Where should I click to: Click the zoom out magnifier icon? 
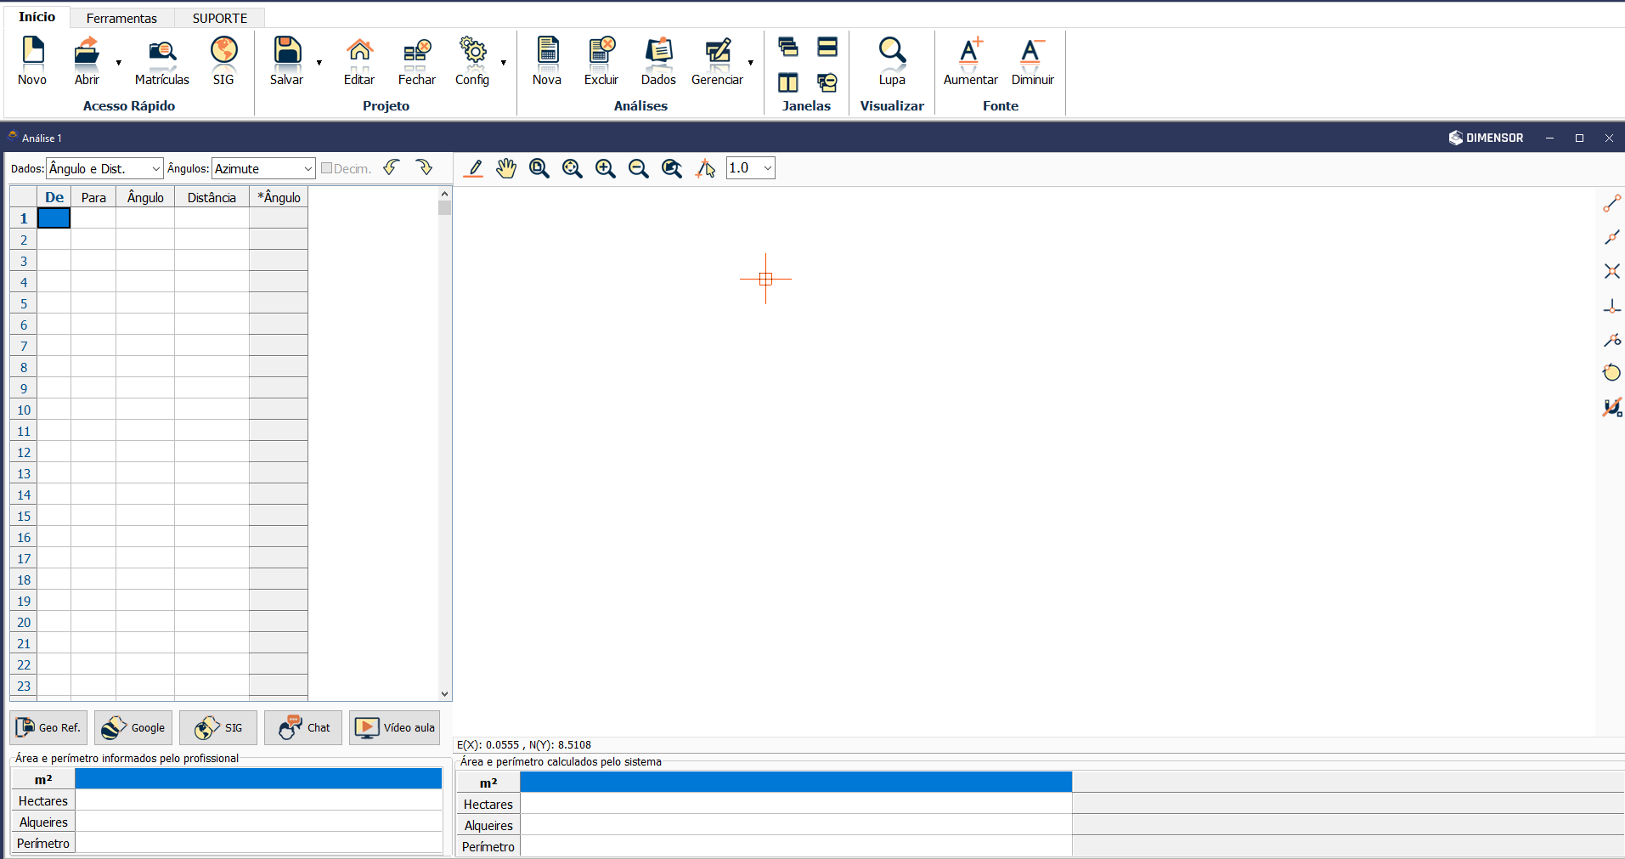pyautogui.click(x=639, y=168)
